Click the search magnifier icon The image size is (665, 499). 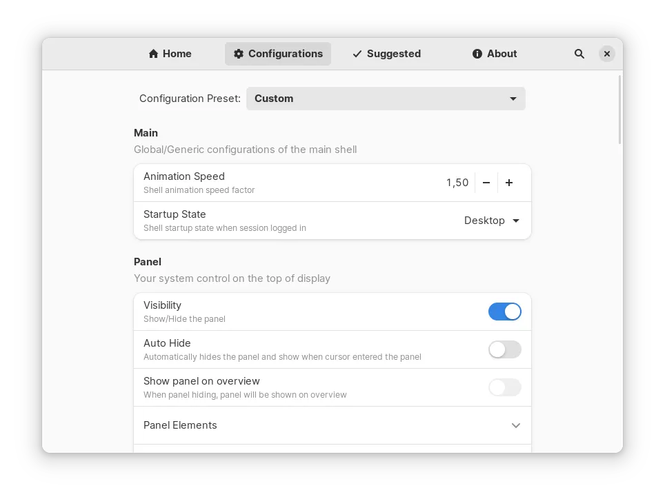579,54
